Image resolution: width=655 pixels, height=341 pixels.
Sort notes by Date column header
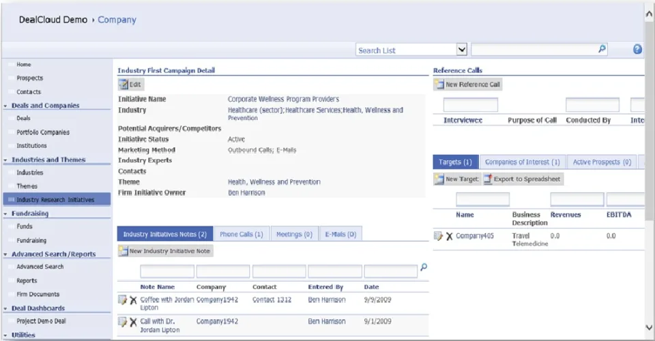(x=371, y=286)
